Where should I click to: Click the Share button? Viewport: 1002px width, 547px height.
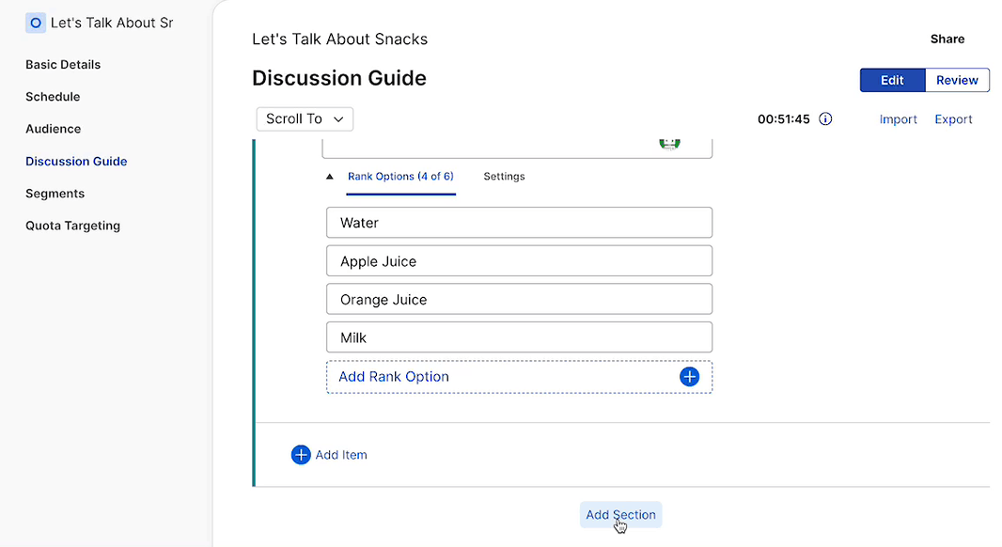coord(947,39)
